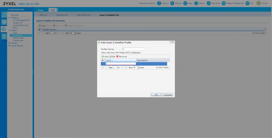Collapse the Wireless tree node

click(9, 18)
